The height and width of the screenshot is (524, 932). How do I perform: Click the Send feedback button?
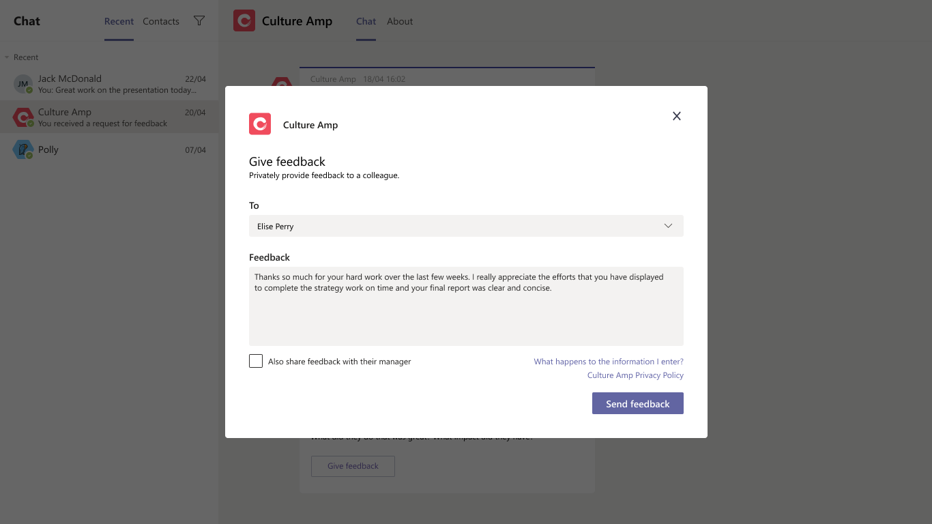pos(638,403)
